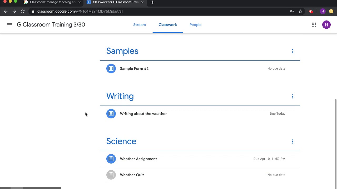
Task: Bookmark this page with the star
Action: [300, 11]
